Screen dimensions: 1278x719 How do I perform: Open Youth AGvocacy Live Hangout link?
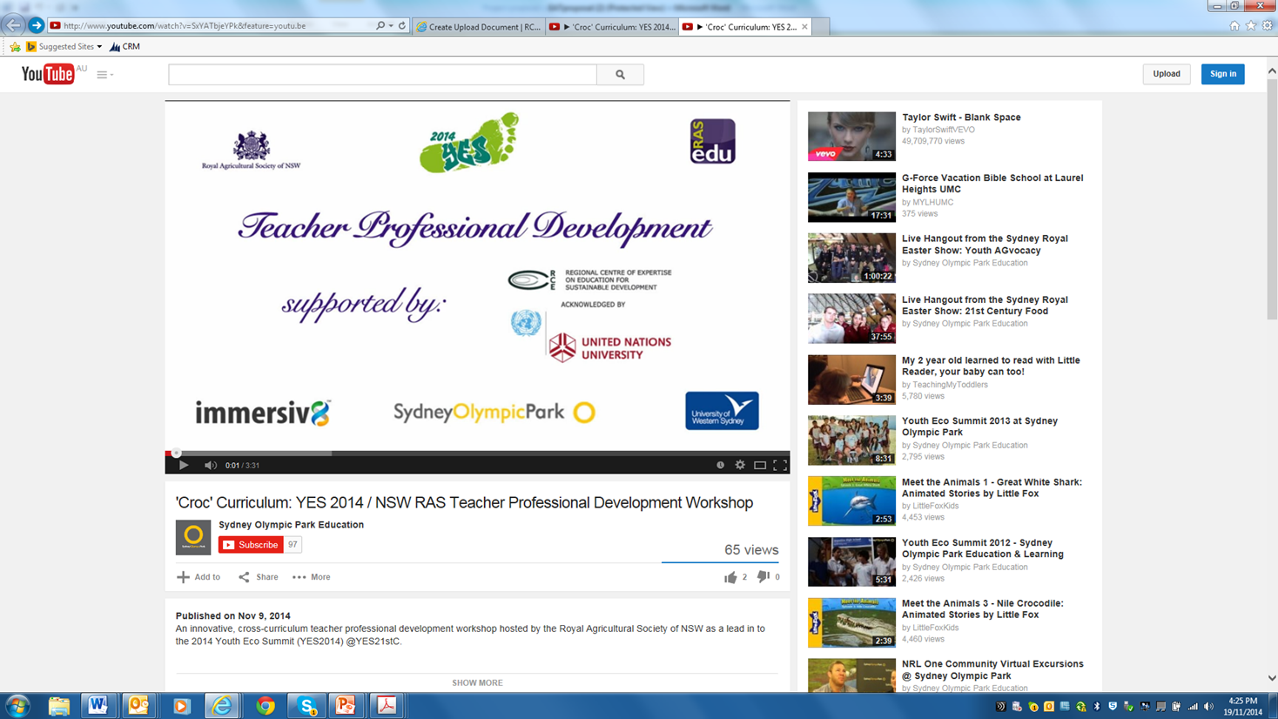tap(985, 245)
